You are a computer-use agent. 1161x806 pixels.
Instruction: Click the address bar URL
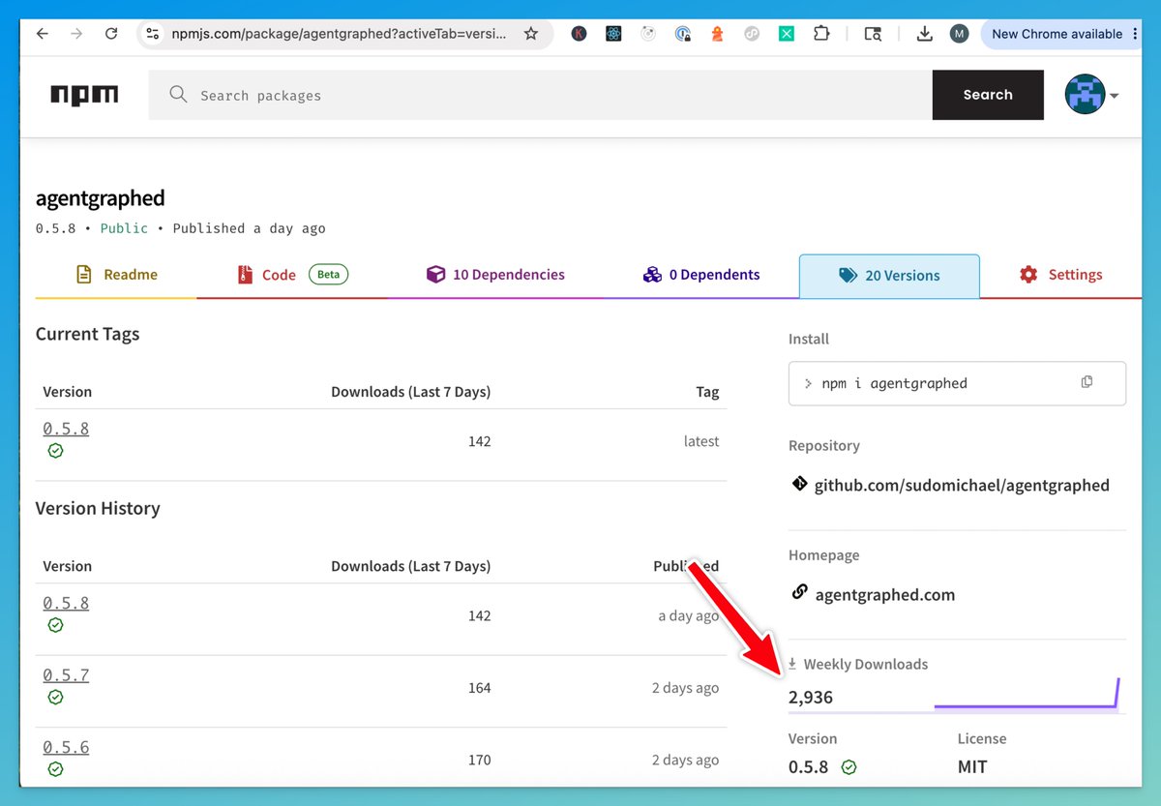pyautogui.click(x=339, y=34)
